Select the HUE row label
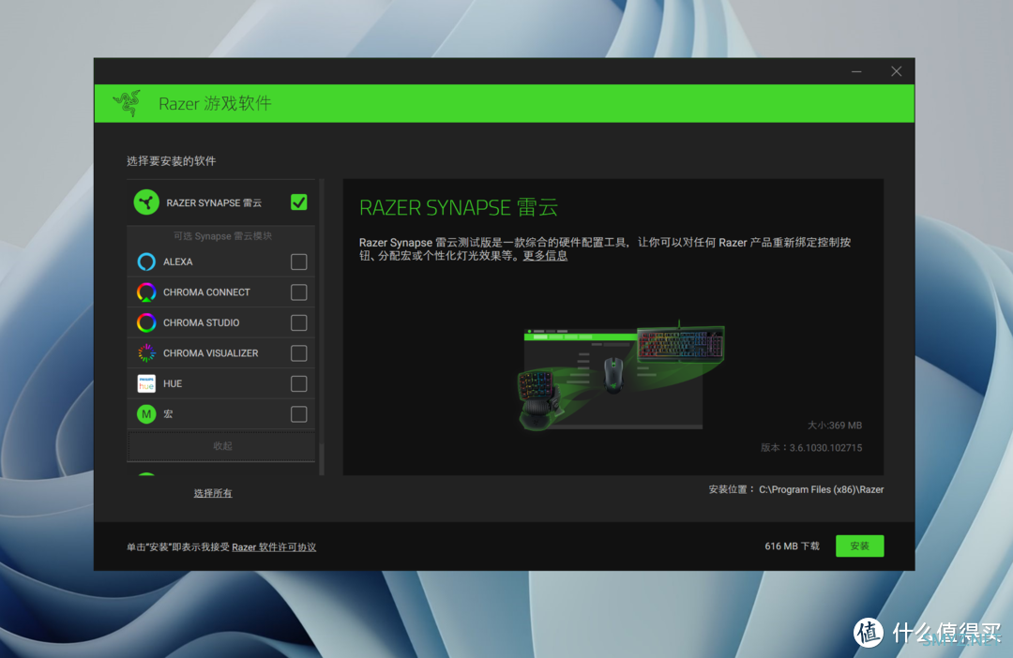The height and width of the screenshot is (658, 1013). pos(173,383)
